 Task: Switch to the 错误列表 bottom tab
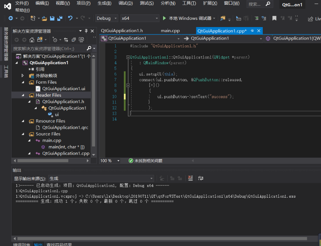[22, 244]
